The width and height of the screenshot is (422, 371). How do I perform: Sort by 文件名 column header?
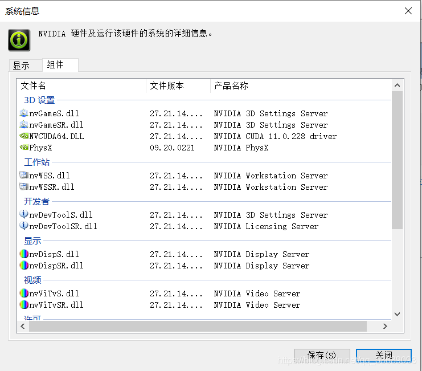click(x=81, y=86)
